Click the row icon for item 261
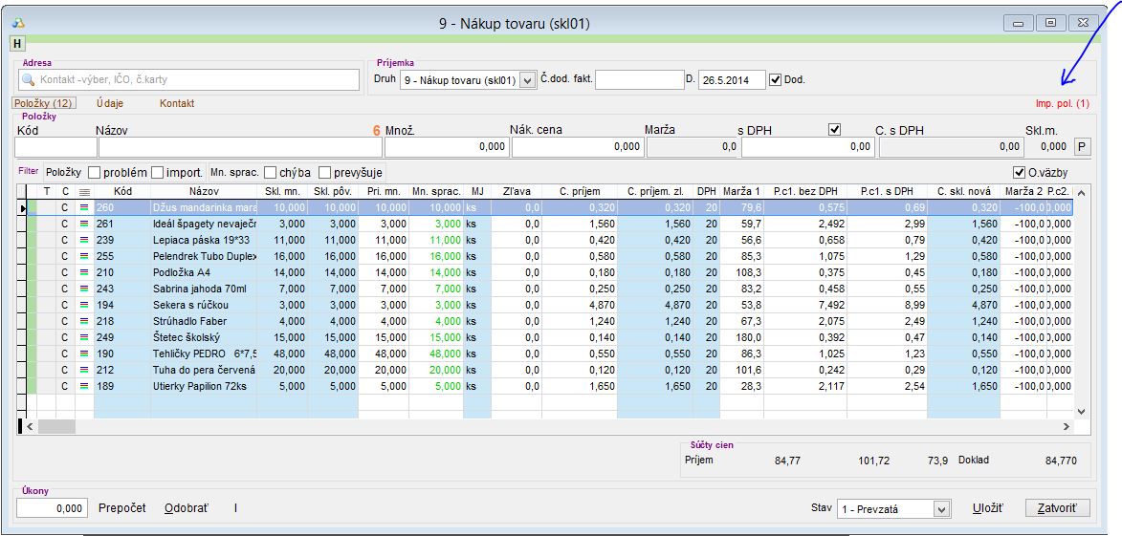 84,223
